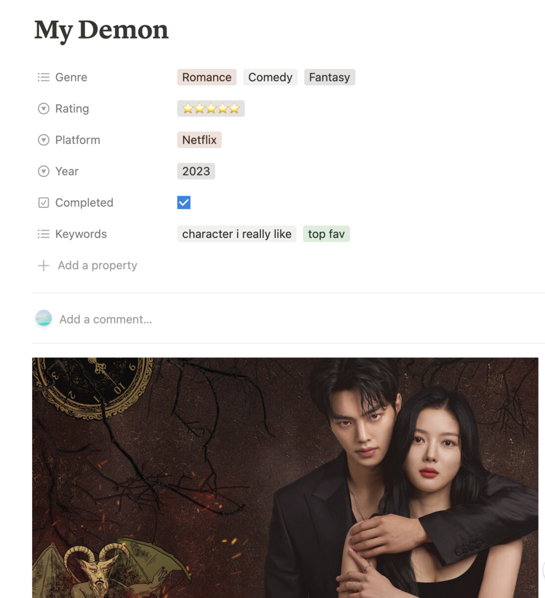The width and height of the screenshot is (545, 598).
Task: Uncheck the Completed checkbox
Action: pos(184,202)
